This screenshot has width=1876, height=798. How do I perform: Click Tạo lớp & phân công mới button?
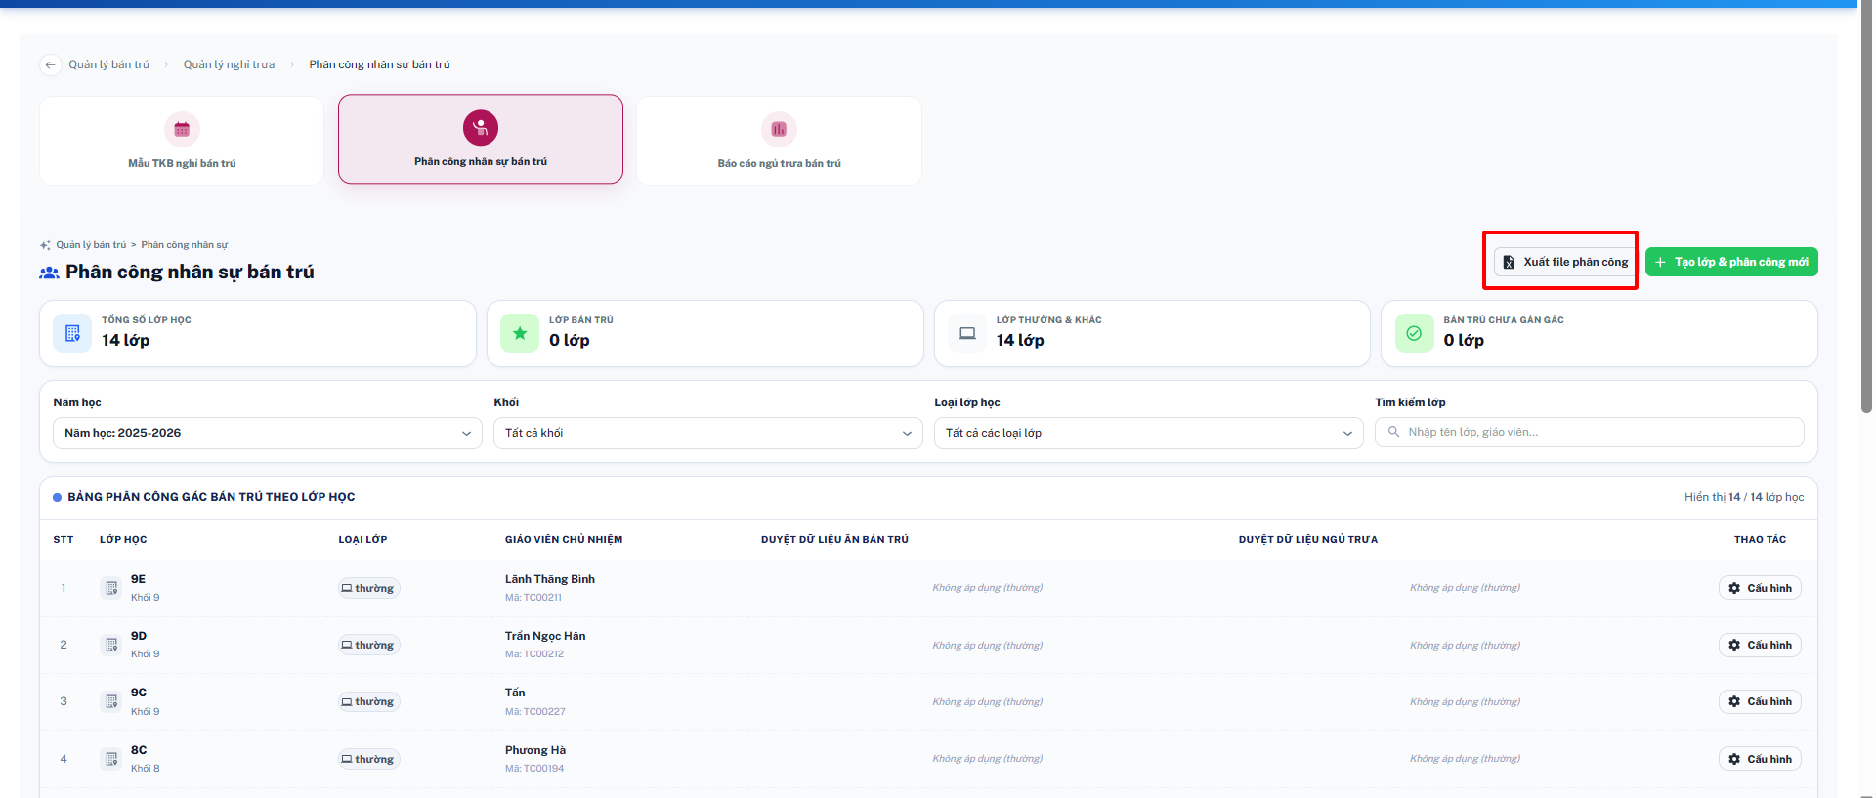[1731, 262]
